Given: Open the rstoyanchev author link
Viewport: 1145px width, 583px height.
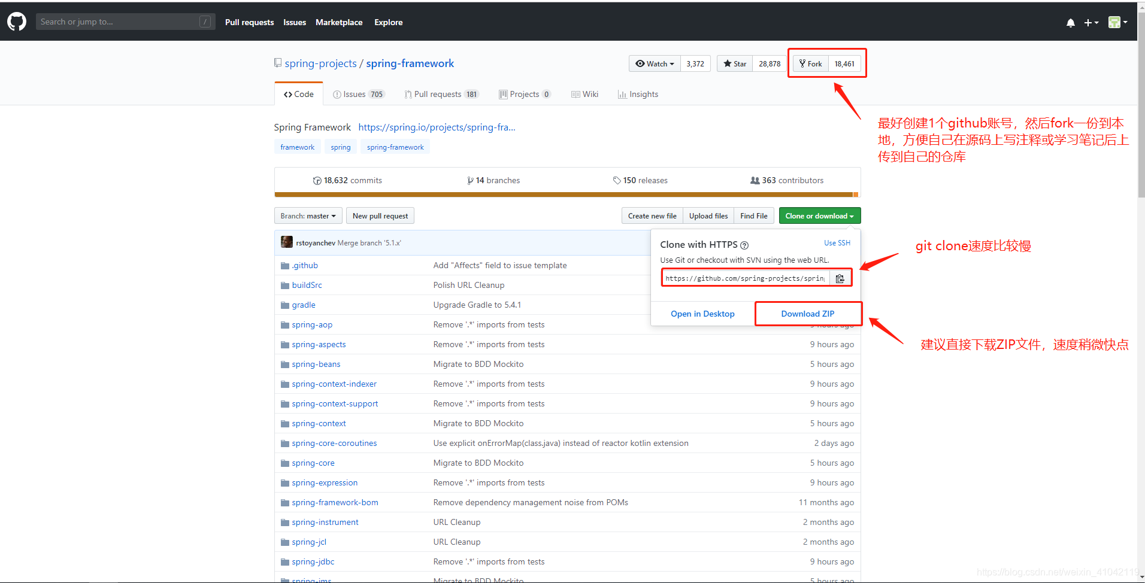Looking at the screenshot, I should point(316,243).
